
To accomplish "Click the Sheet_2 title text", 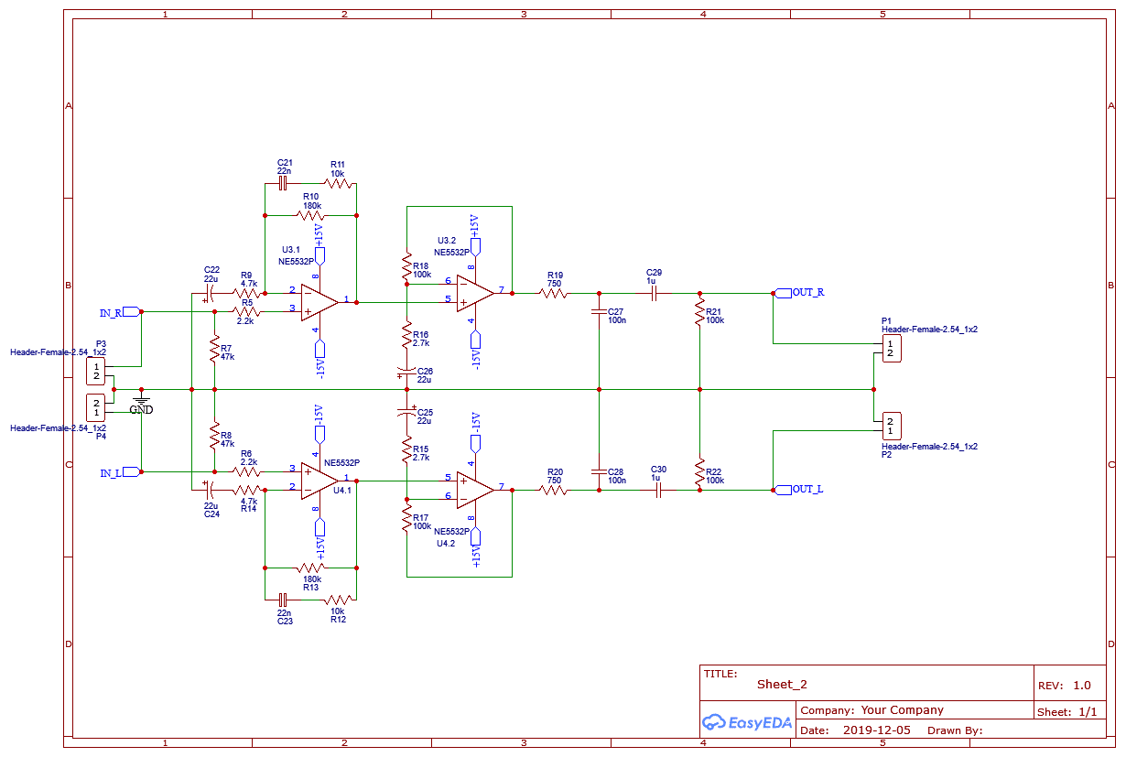I will (x=783, y=684).
